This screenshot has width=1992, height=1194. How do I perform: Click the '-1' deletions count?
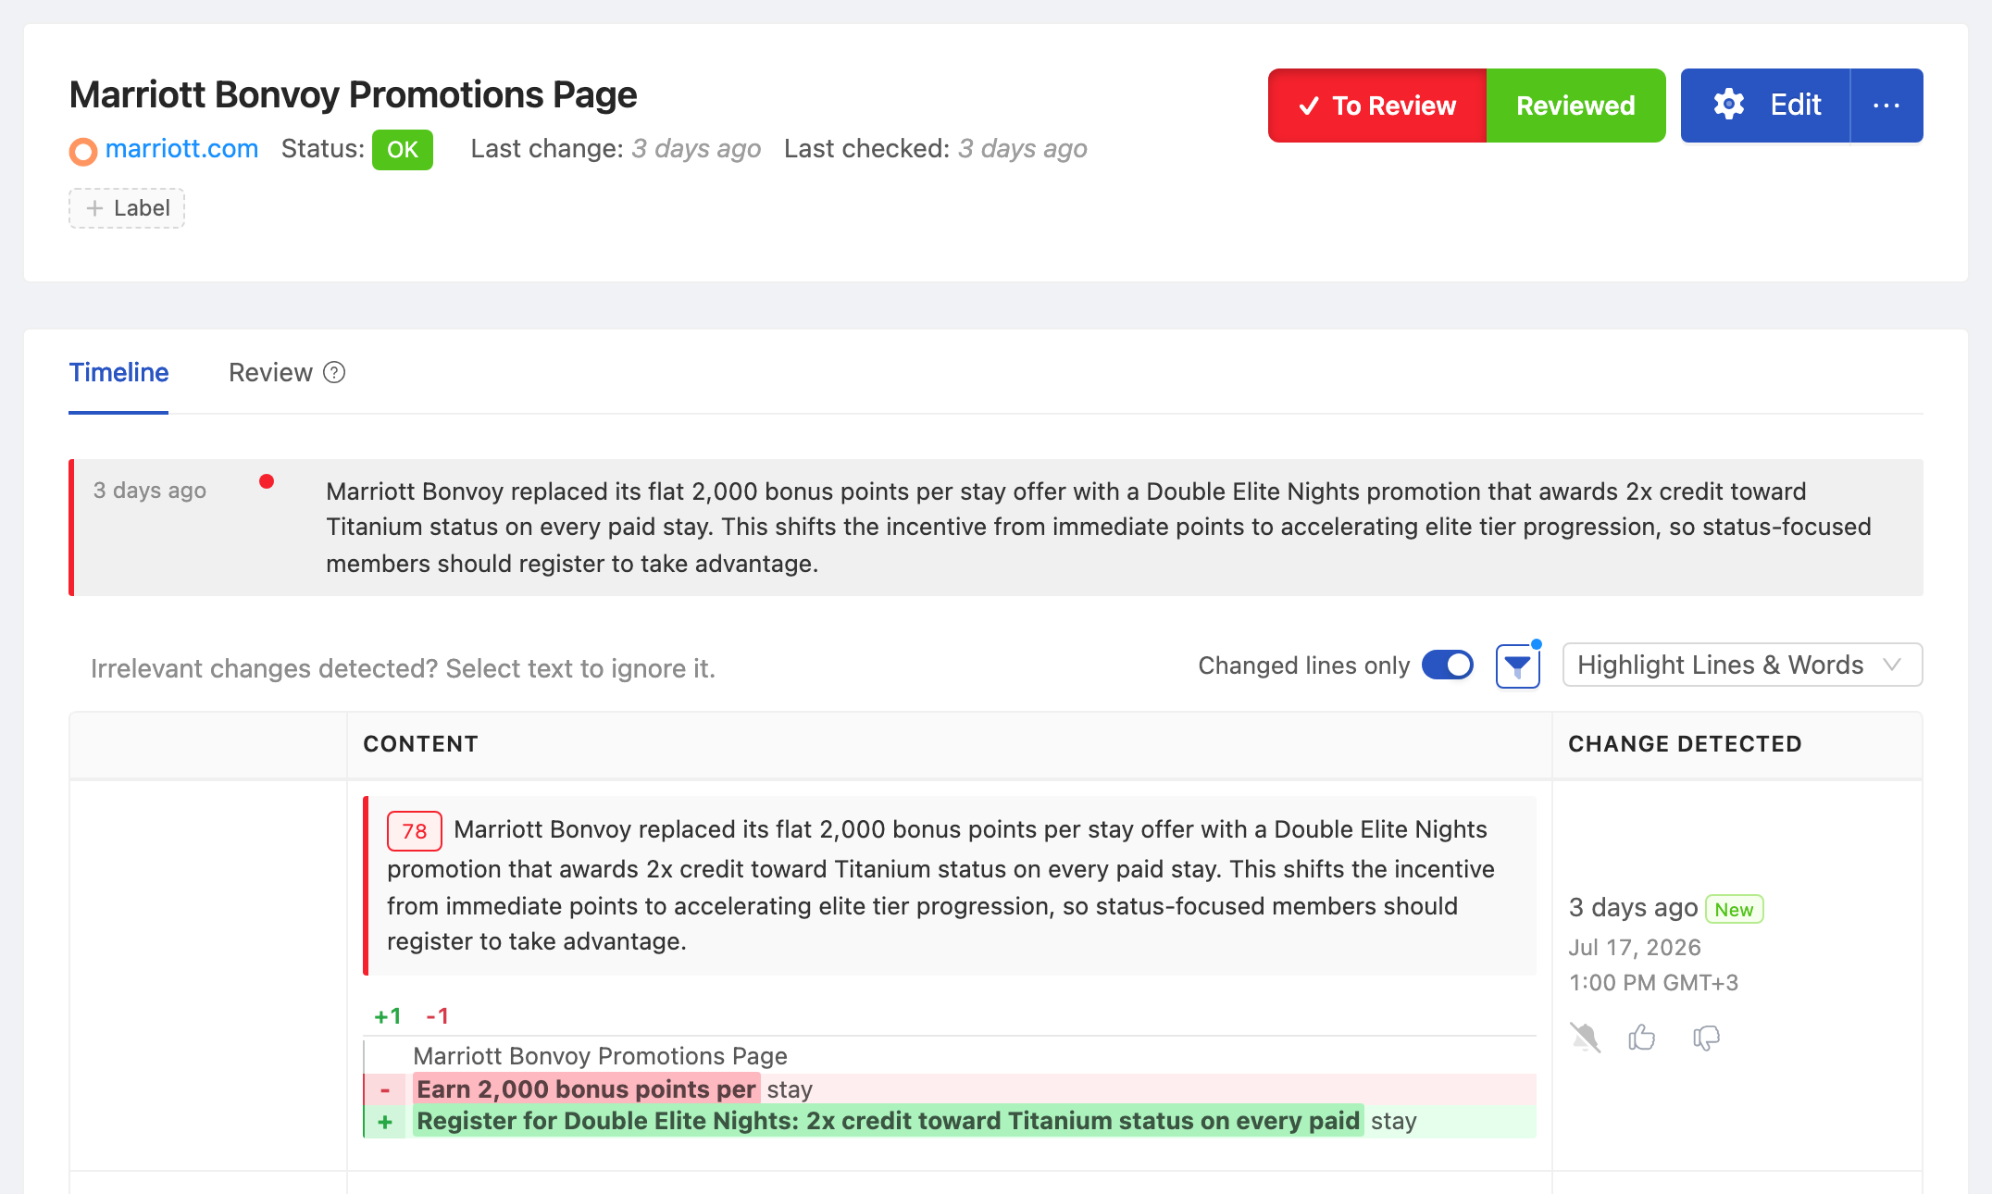[x=437, y=1016]
